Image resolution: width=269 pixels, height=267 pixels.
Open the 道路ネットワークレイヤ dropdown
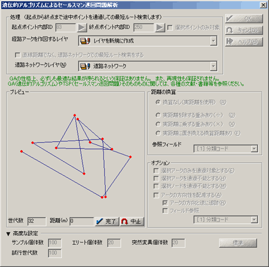213,66
